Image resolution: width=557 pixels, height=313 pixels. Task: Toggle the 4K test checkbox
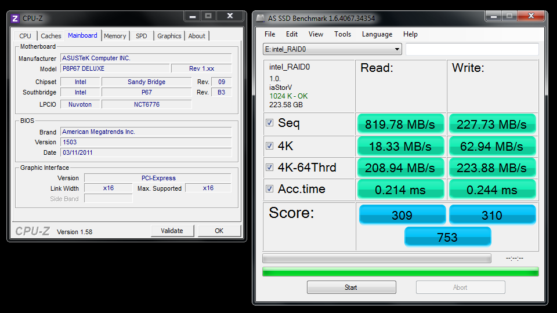(x=270, y=146)
